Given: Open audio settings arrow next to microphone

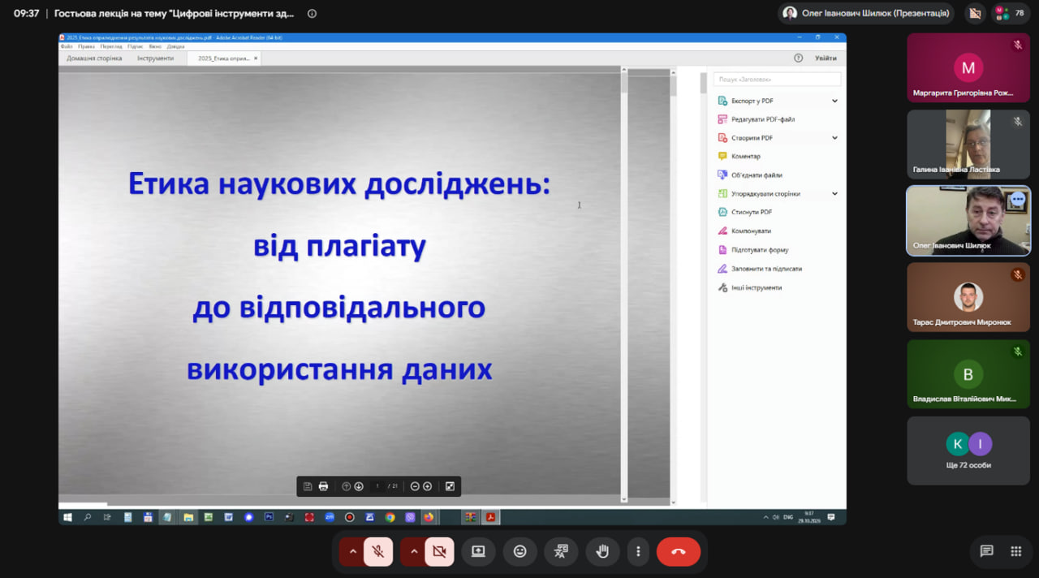Looking at the screenshot, I should (x=352, y=551).
